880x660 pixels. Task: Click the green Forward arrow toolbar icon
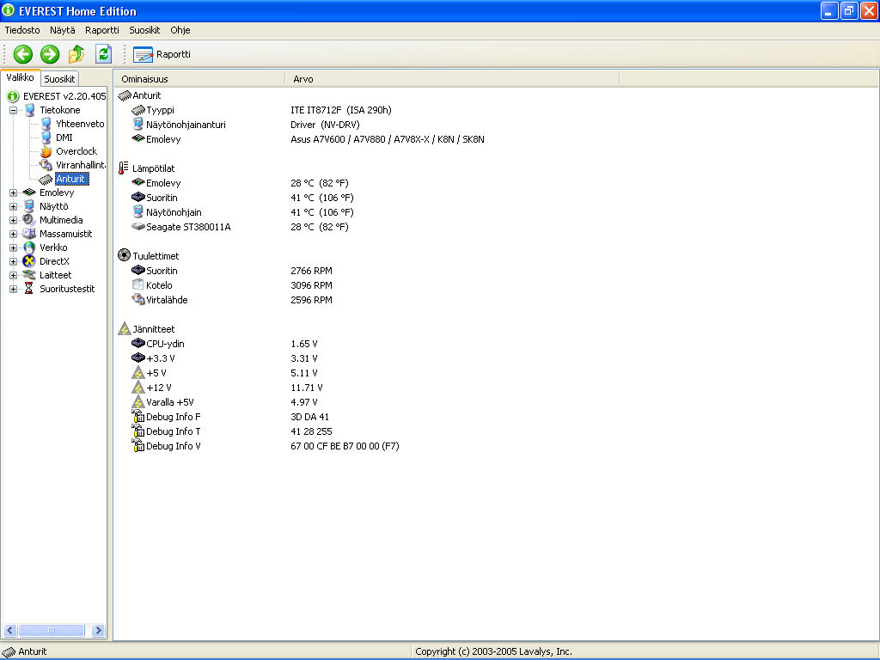tap(50, 54)
